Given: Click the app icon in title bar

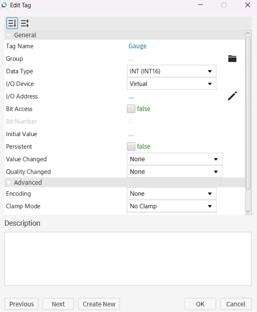Looking at the screenshot, I should pos(4,5).
